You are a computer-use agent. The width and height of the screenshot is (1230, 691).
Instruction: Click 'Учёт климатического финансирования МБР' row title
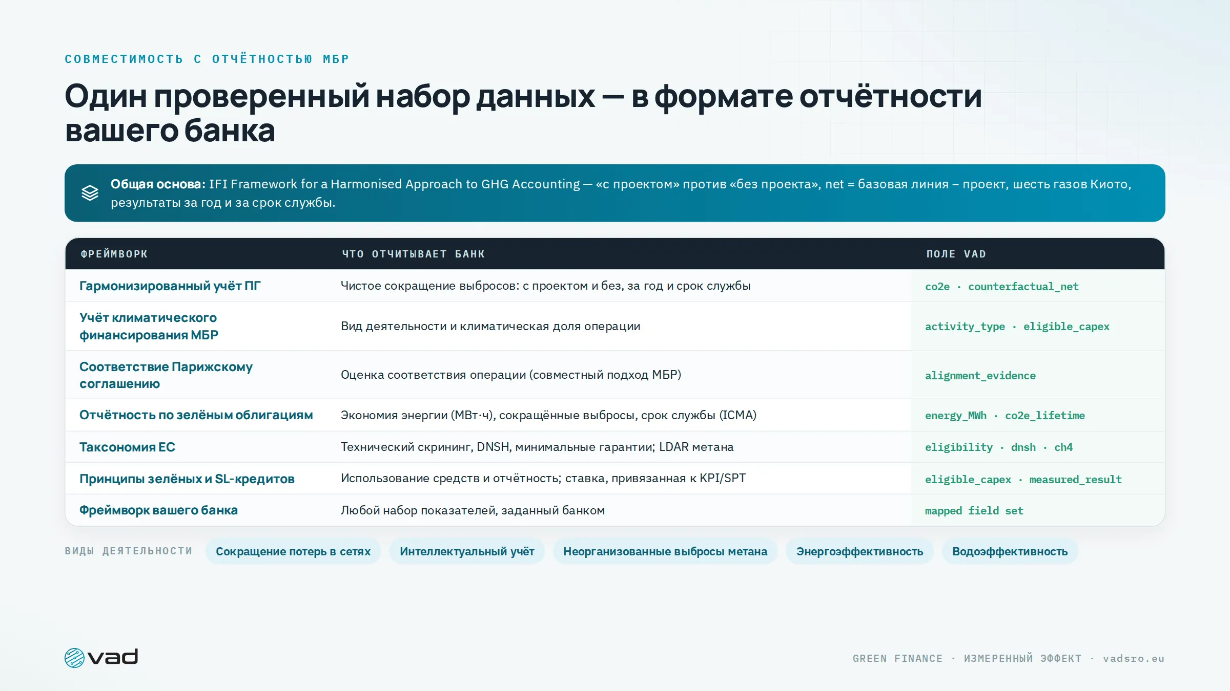(149, 326)
